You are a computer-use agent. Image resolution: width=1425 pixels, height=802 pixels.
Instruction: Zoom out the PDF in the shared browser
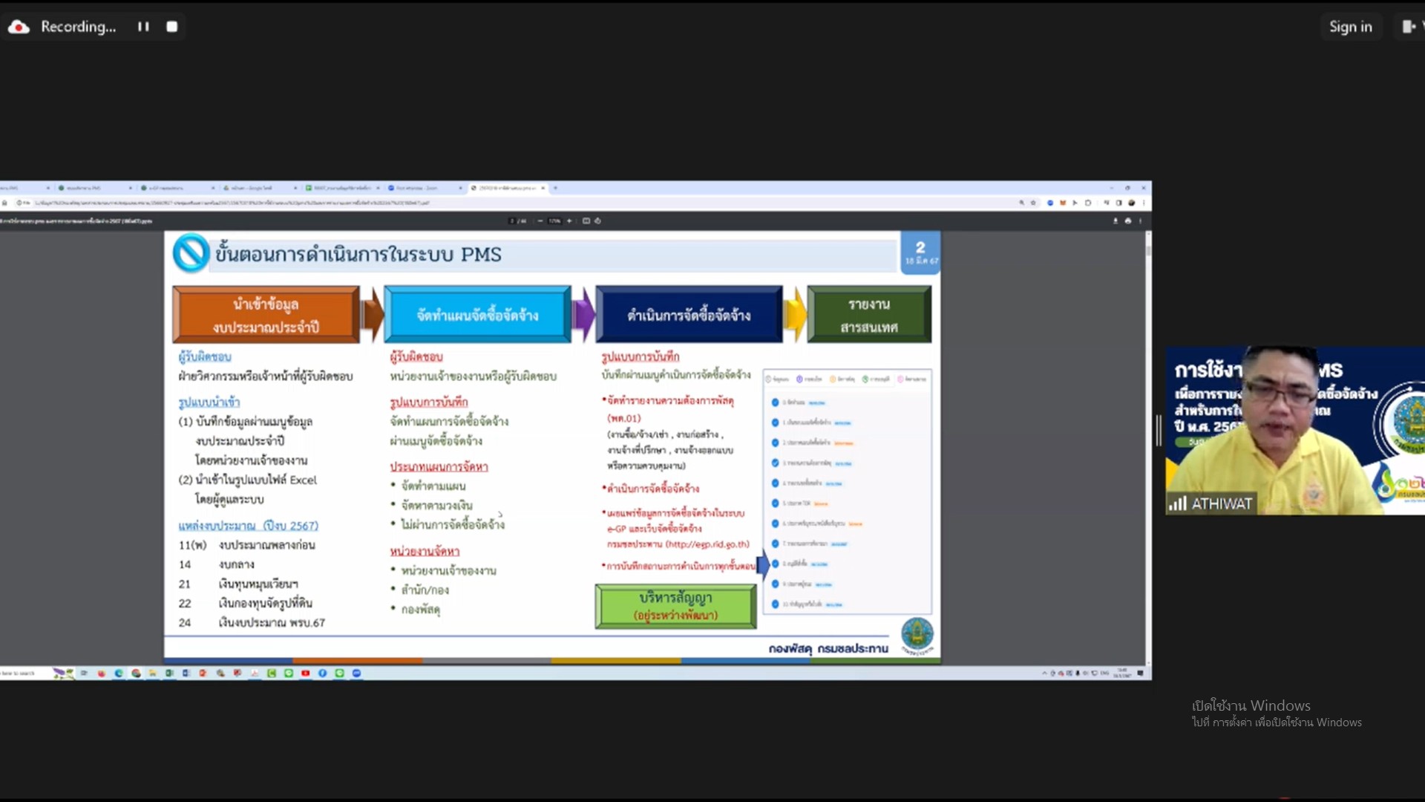540,221
